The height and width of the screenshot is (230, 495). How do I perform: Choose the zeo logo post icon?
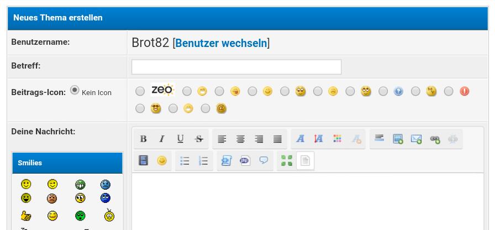click(140, 91)
